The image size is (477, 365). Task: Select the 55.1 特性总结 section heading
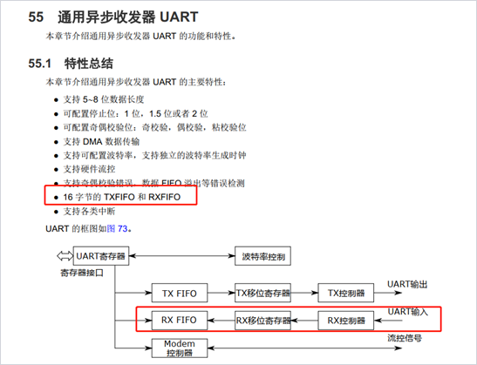tap(71, 64)
